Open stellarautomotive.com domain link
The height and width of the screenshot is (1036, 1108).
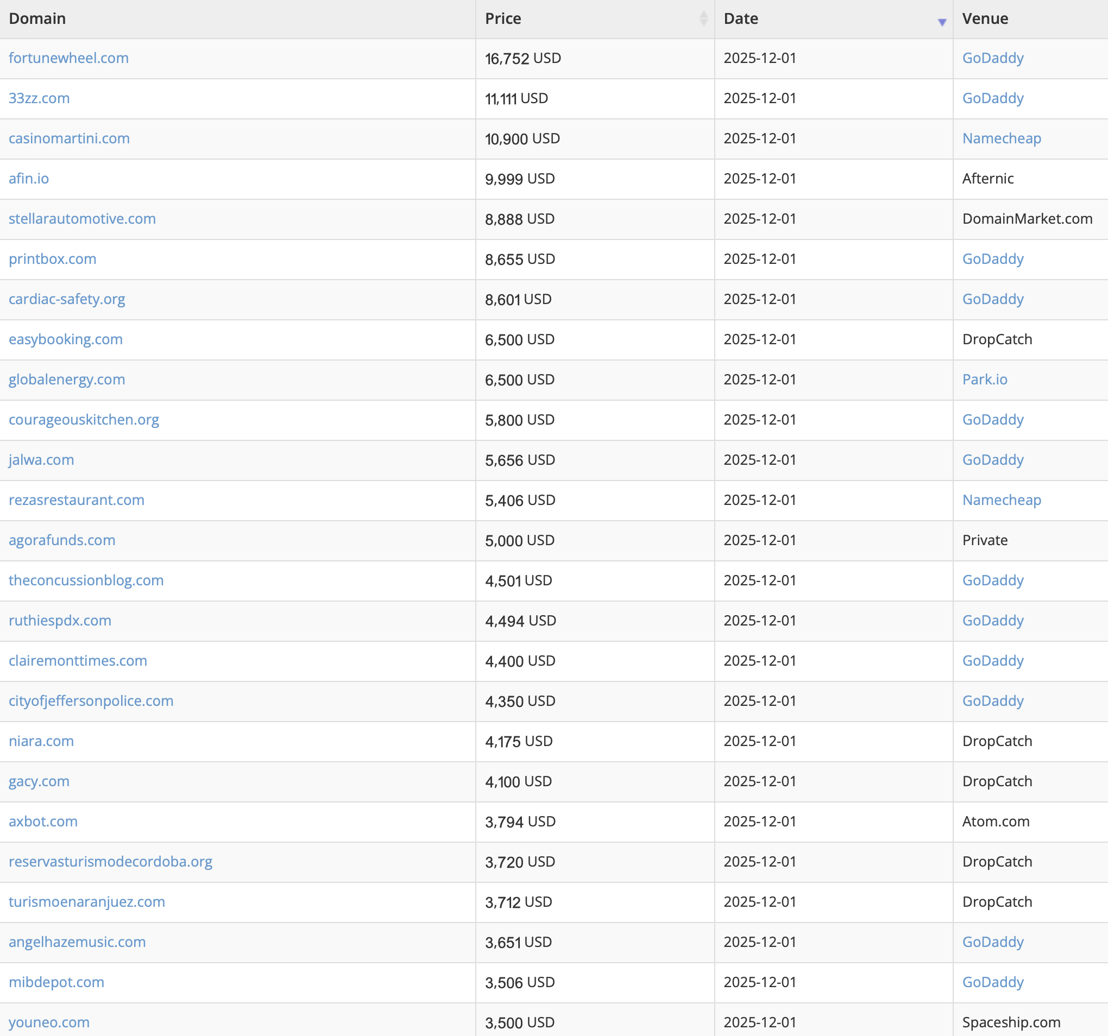pos(82,218)
